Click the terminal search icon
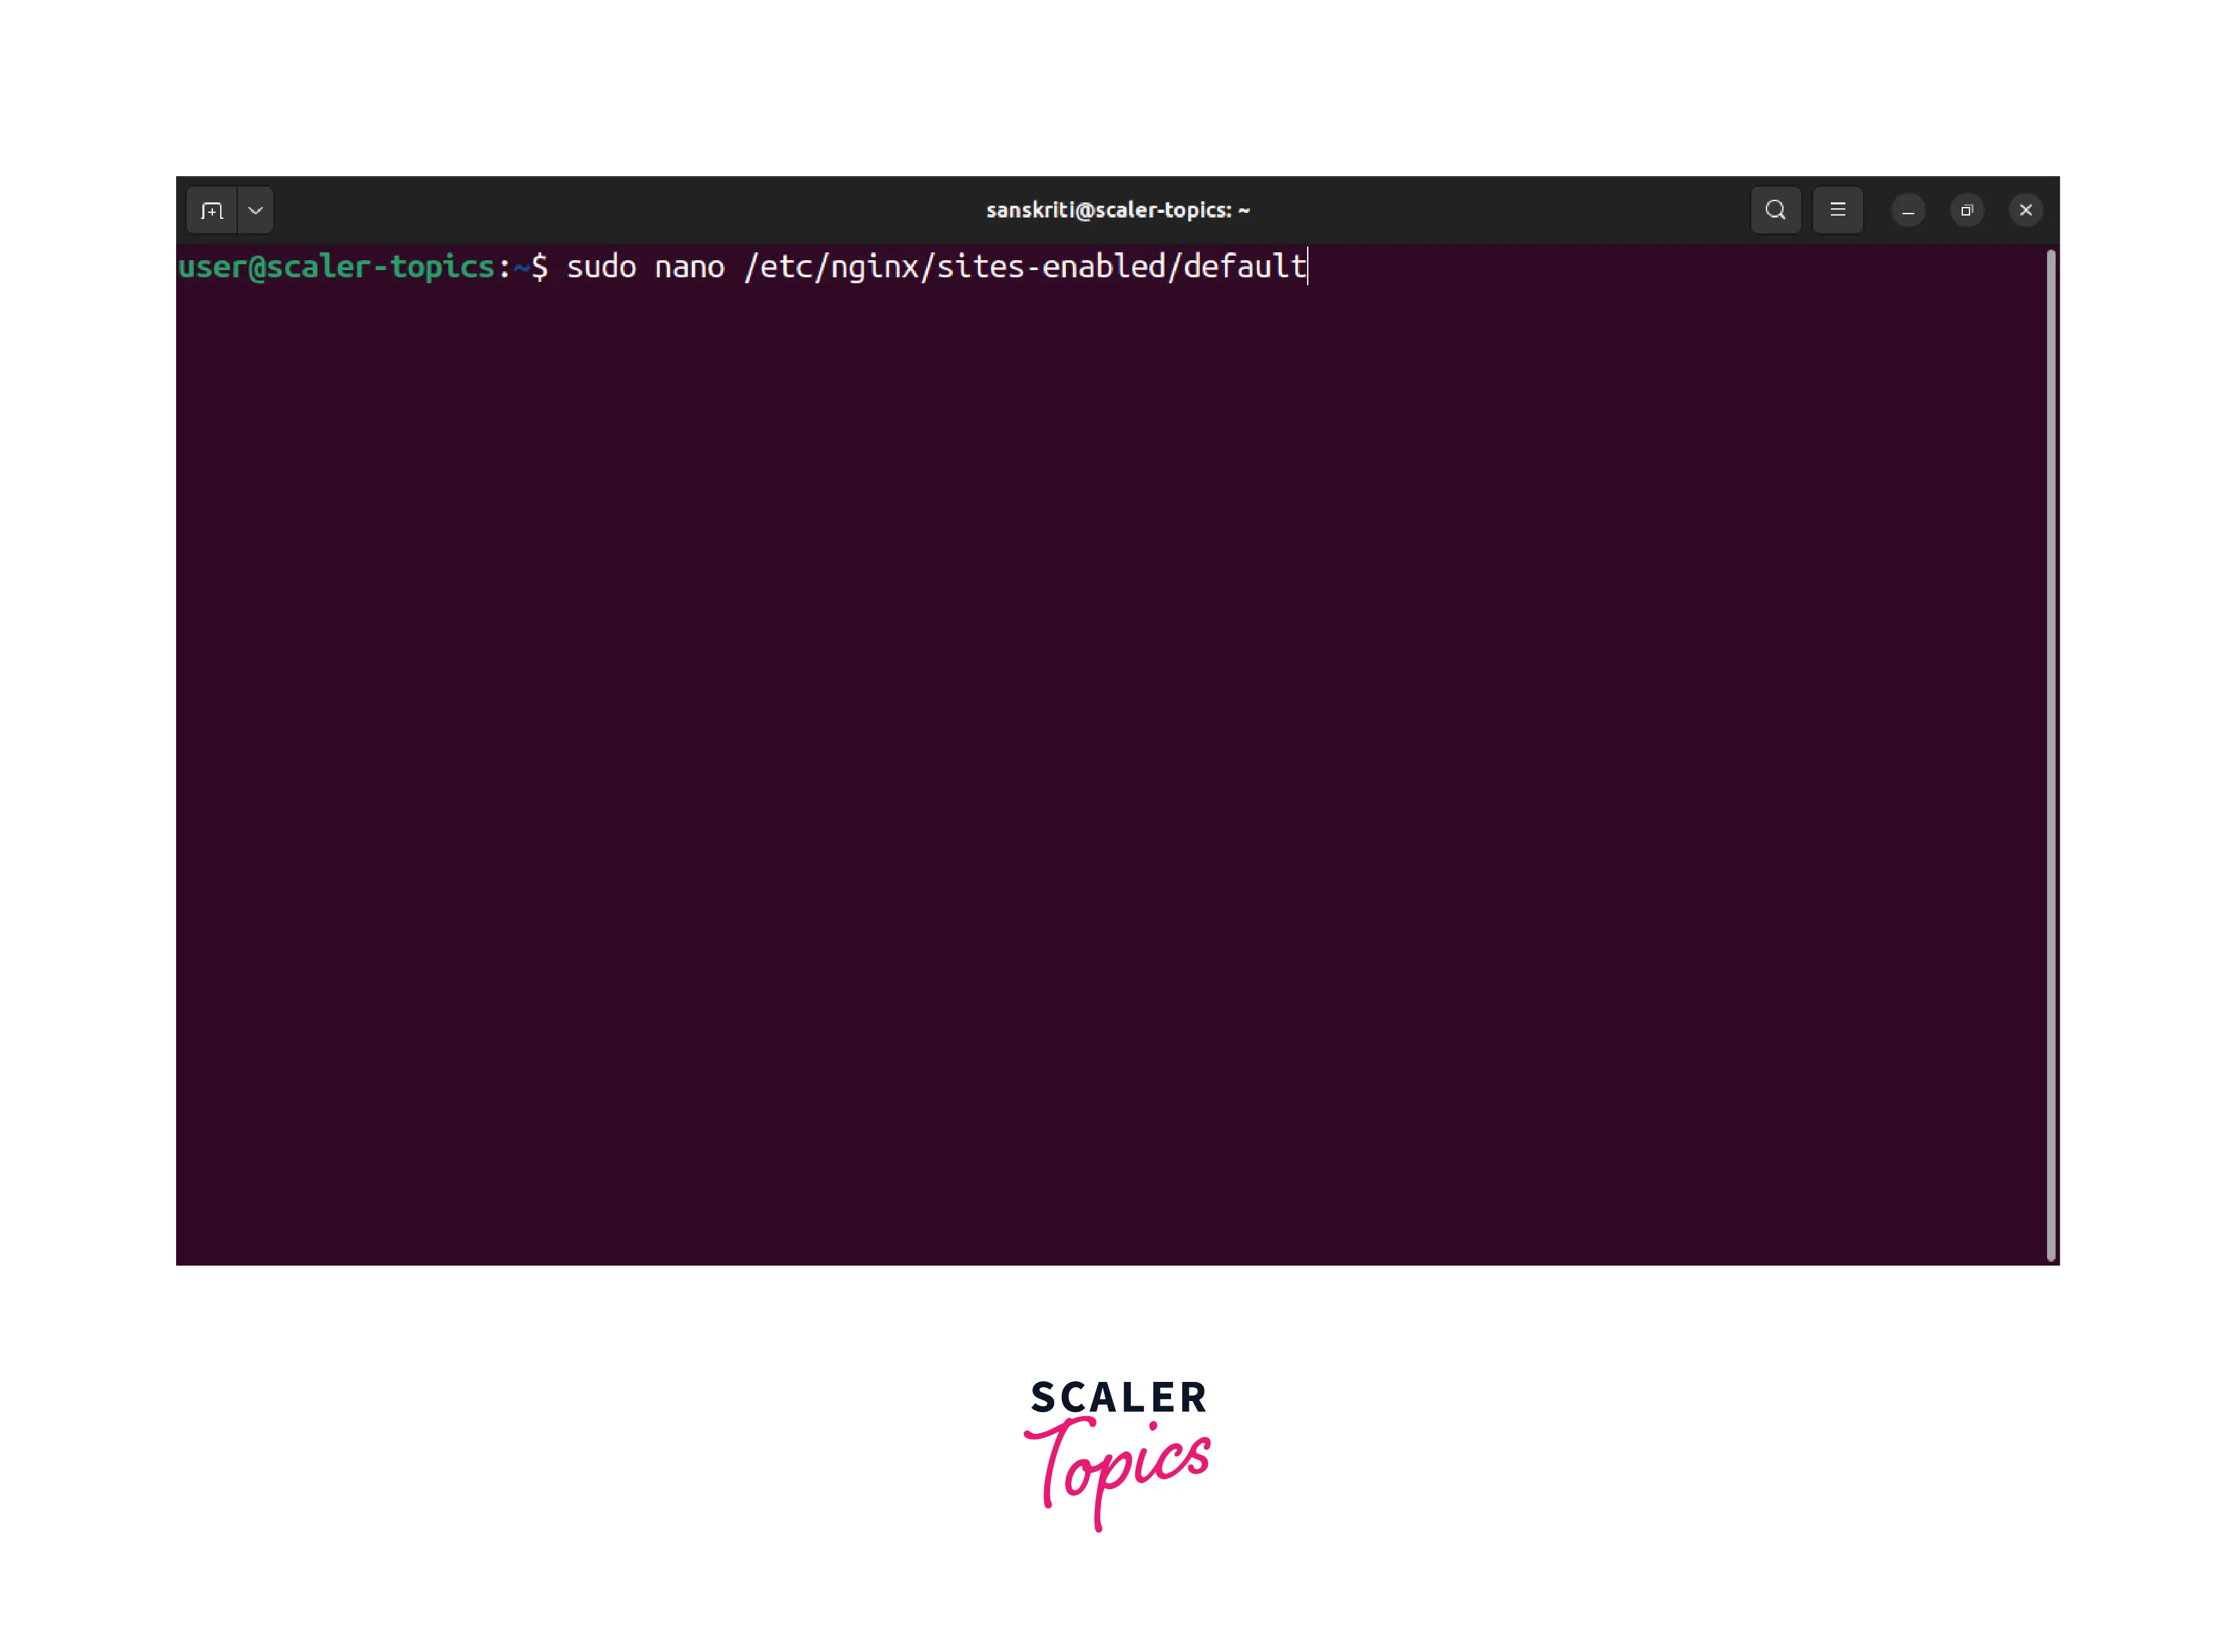Image resolution: width=2235 pixels, height=1652 pixels. pyautogui.click(x=1775, y=210)
